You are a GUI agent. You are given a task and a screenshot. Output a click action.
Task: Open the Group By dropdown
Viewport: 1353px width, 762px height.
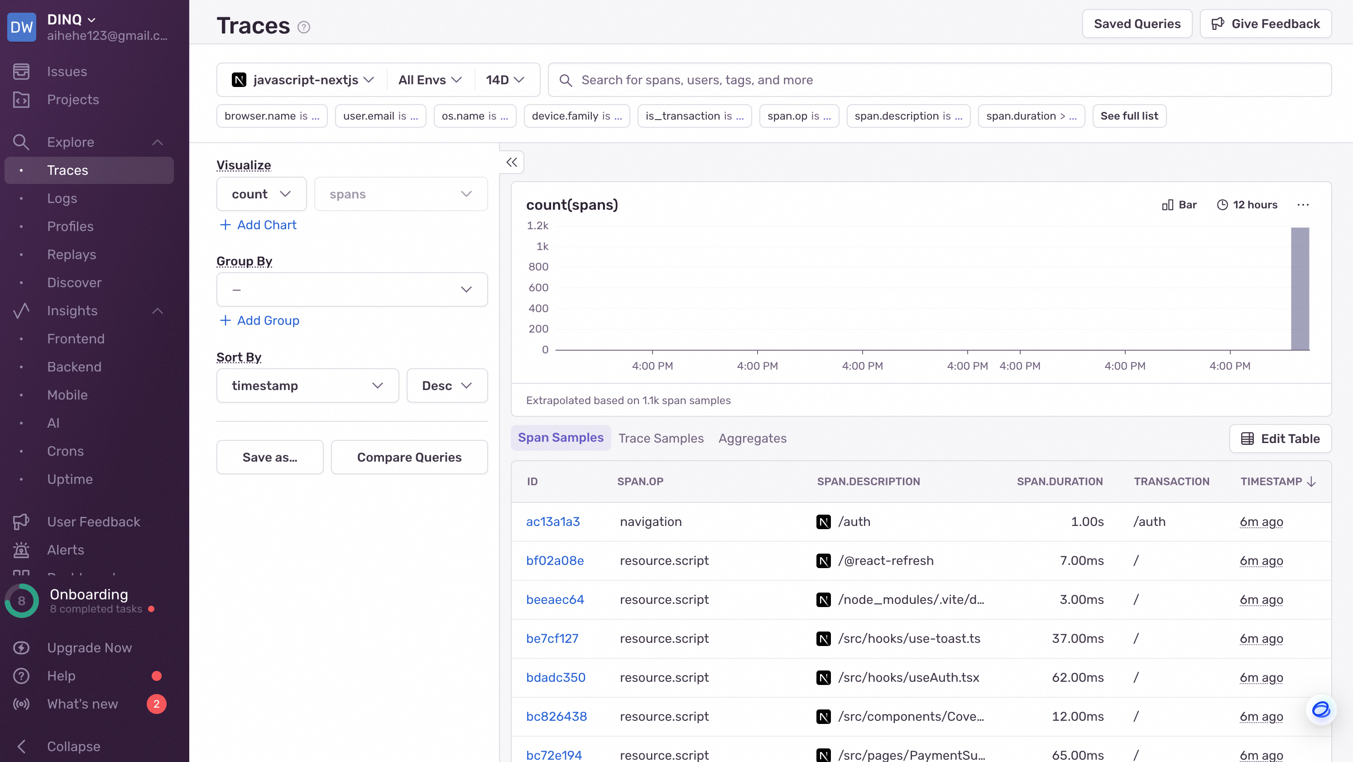coord(352,289)
